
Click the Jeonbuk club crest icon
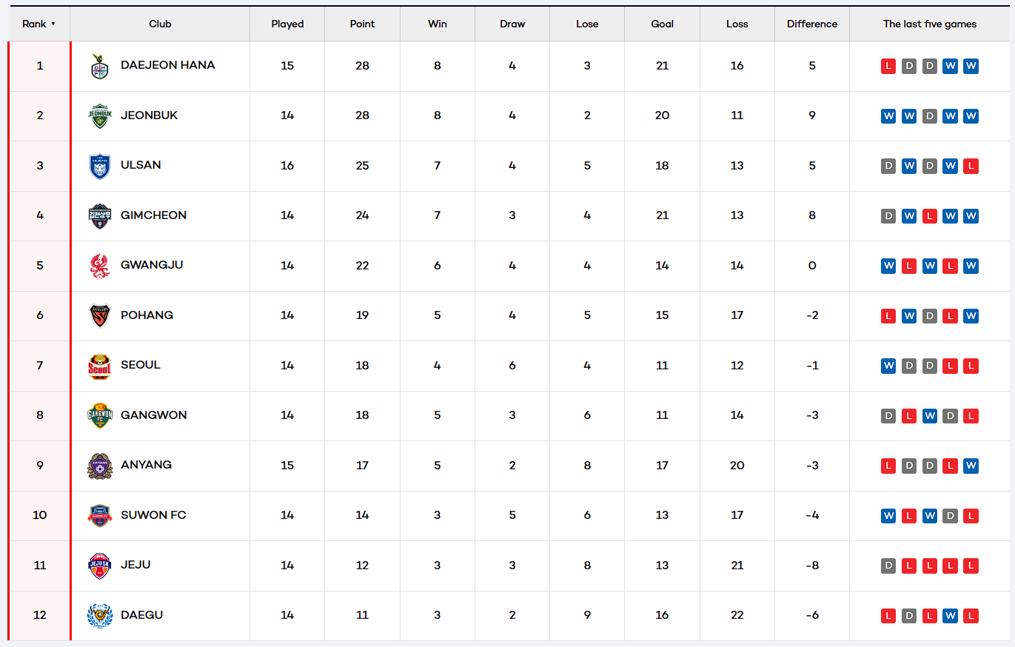point(99,115)
